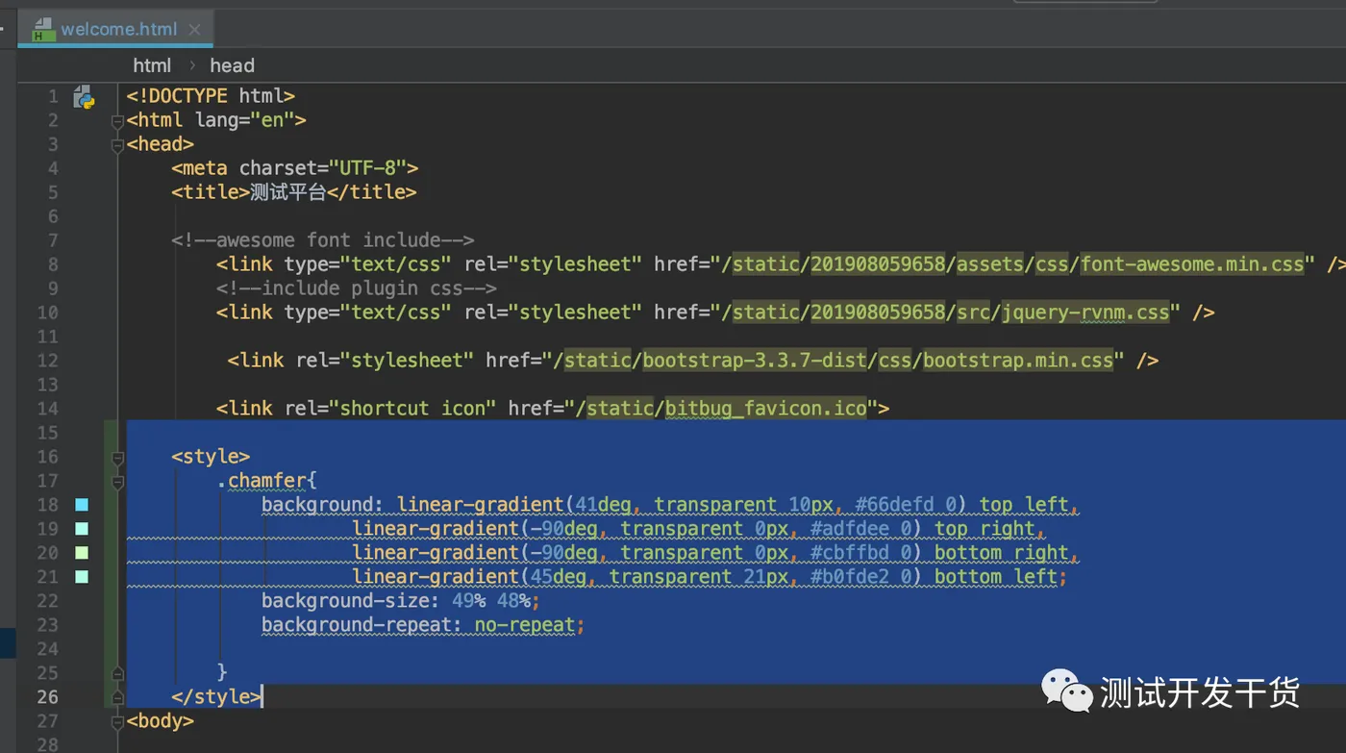Screen dimensions: 1346x753
Task: Click the <body> tag on line 27
Action: point(160,721)
